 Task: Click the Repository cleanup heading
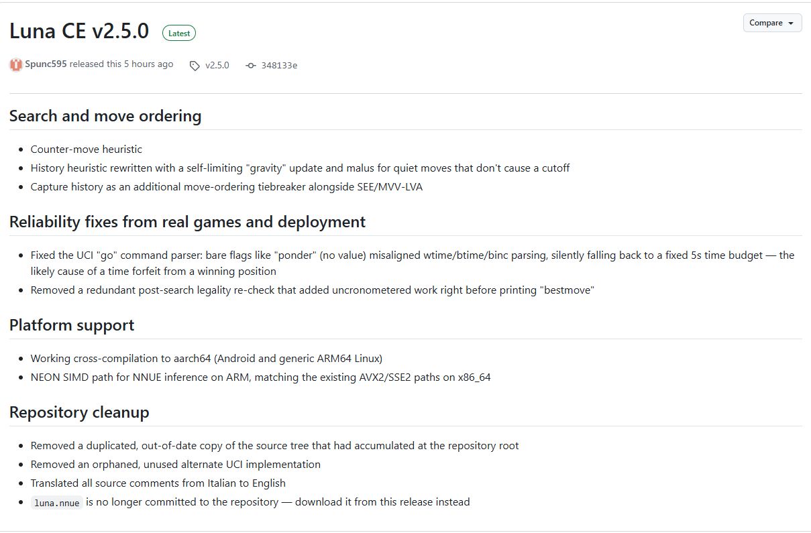(x=79, y=412)
